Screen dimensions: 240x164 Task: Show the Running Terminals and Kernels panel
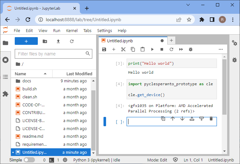click(5, 60)
